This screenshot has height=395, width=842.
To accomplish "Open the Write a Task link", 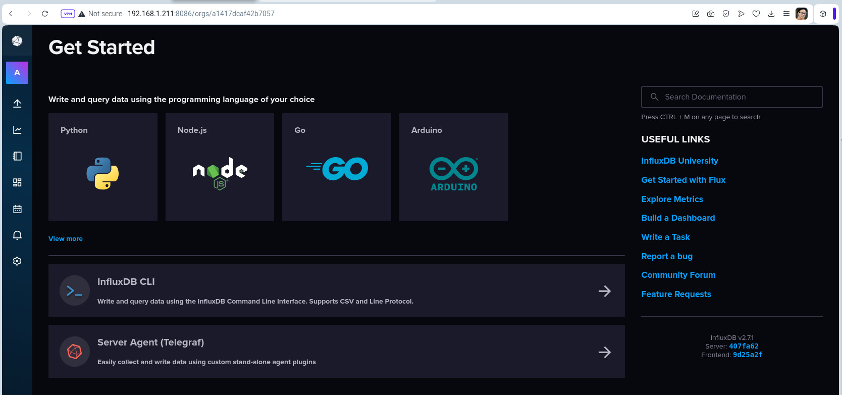I will coord(665,237).
